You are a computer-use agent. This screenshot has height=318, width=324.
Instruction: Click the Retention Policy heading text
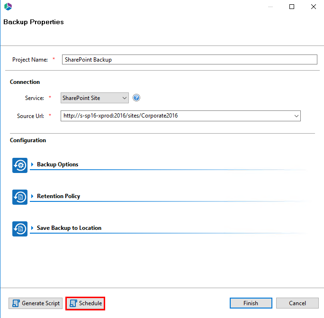(58, 196)
